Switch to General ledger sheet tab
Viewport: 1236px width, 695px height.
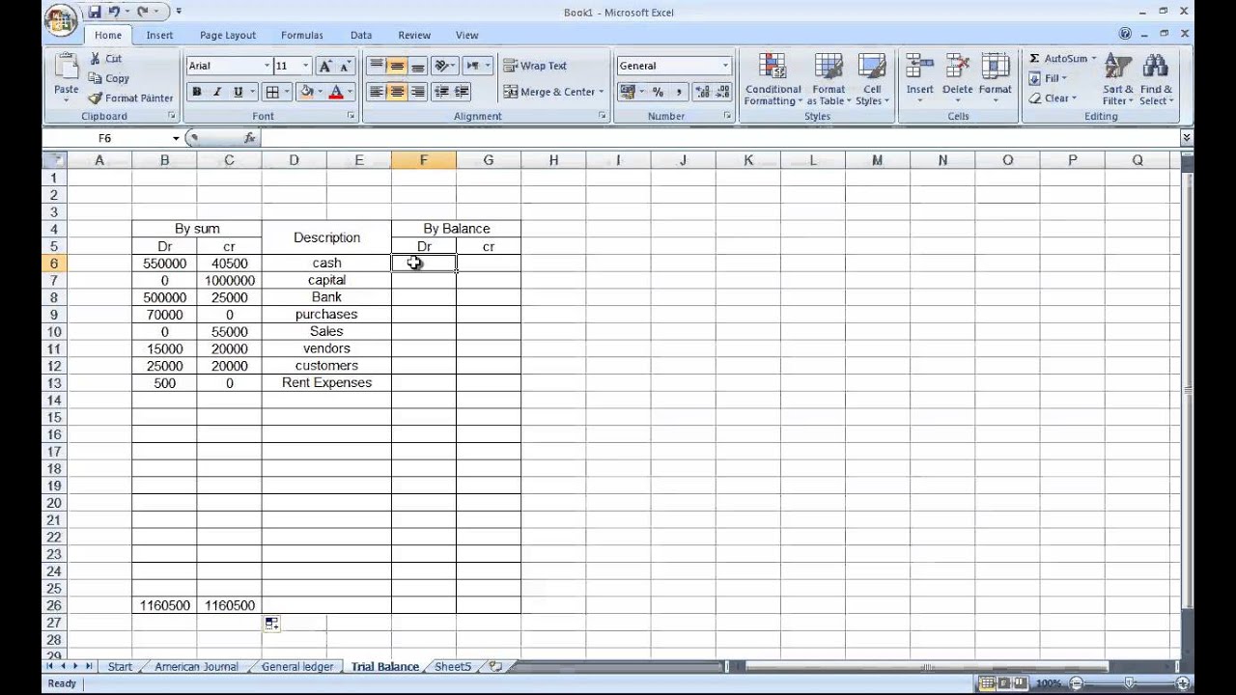coord(297,666)
